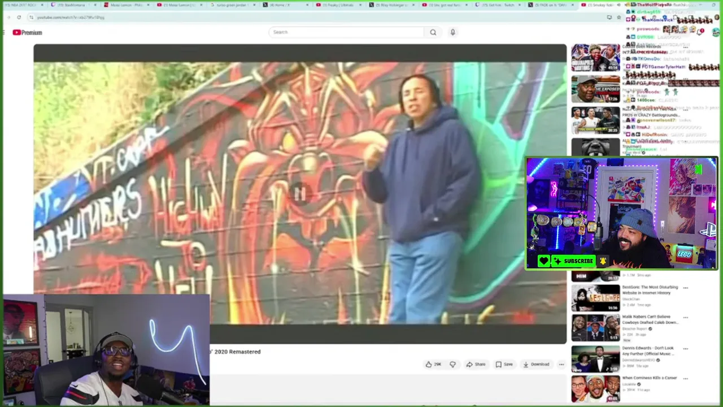Viewport: 723px width, 407px height.
Task: Open Malik Nabers Can't Believe video title
Action: [x=650, y=320]
